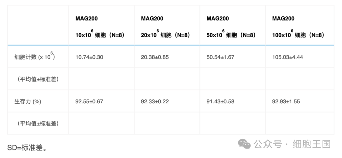Select the 100×10⁶ 细胞 (N=8) column header

tap(298, 34)
